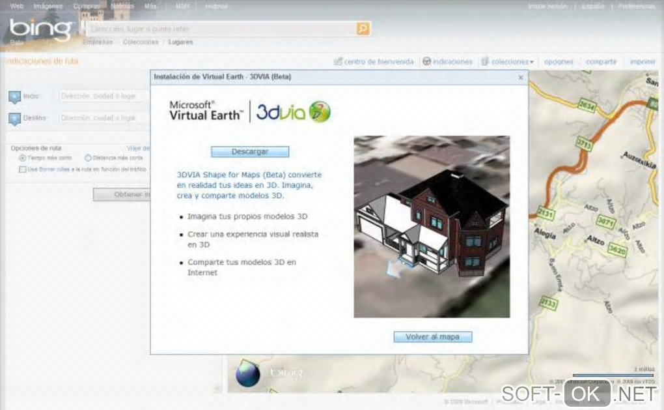
Task: Click the colecciones toolbar icon
Action: point(485,61)
